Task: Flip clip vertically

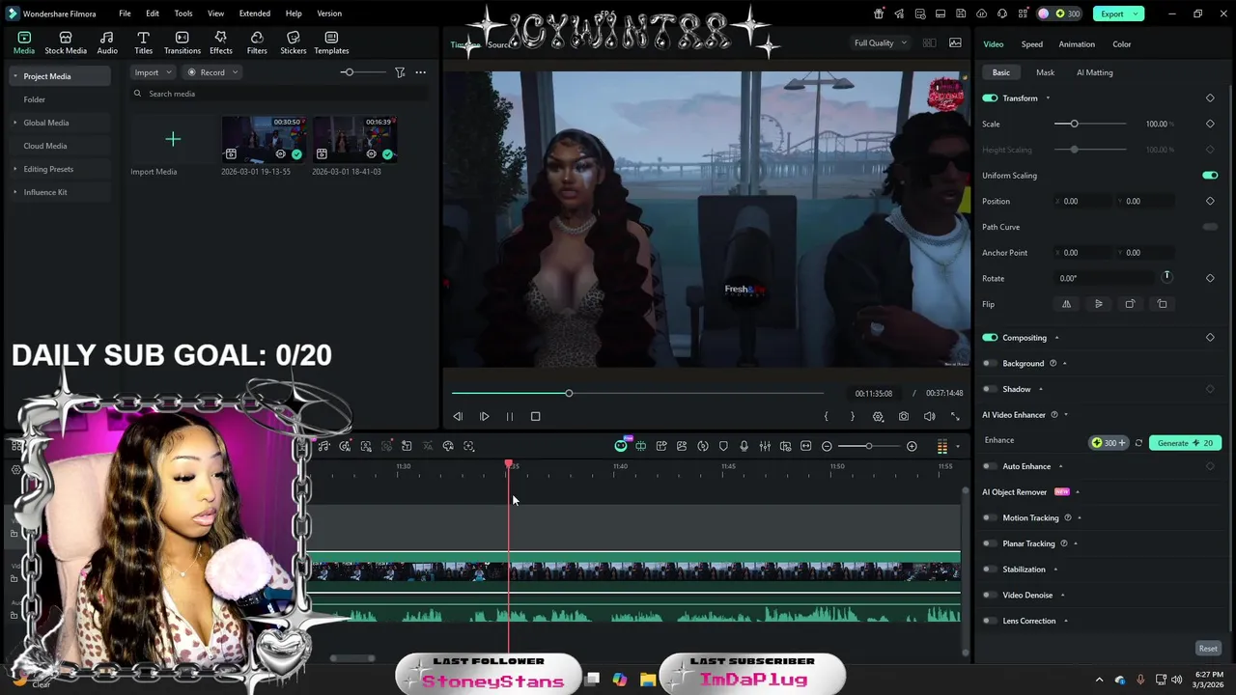Action: (x=1098, y=304)
